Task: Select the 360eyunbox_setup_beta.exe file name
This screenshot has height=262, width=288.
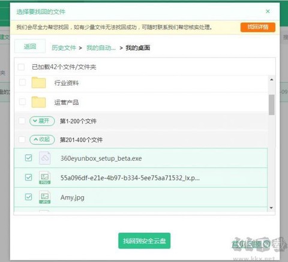Action: point(101,158)
